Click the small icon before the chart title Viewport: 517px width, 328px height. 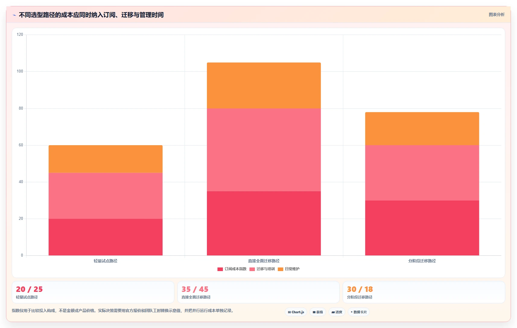pos(14,15)
